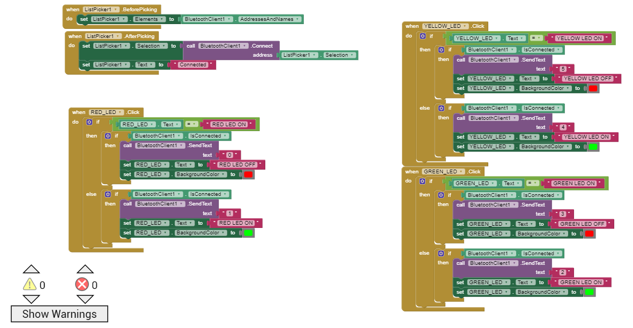Open ListPicker1 dropdown in AfterPicking event header
The image size is (633, 328).
(x=103, y=36)
